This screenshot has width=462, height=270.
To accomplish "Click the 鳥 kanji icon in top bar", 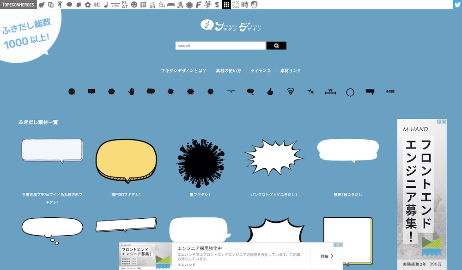I will click(180, 5).
